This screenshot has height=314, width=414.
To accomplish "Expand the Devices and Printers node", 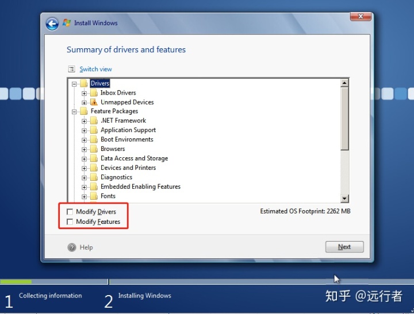I will tap(84, 168).
